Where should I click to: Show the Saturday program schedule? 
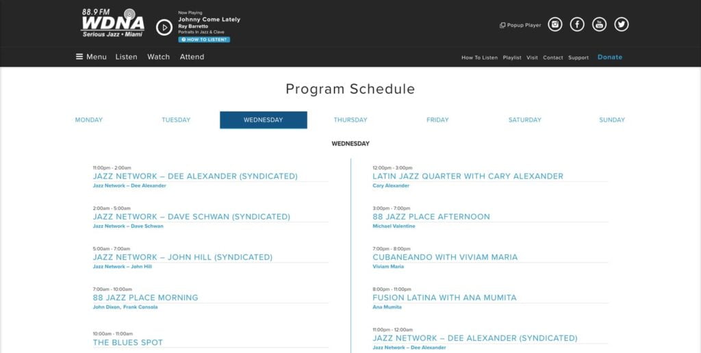tap(524, 120)
